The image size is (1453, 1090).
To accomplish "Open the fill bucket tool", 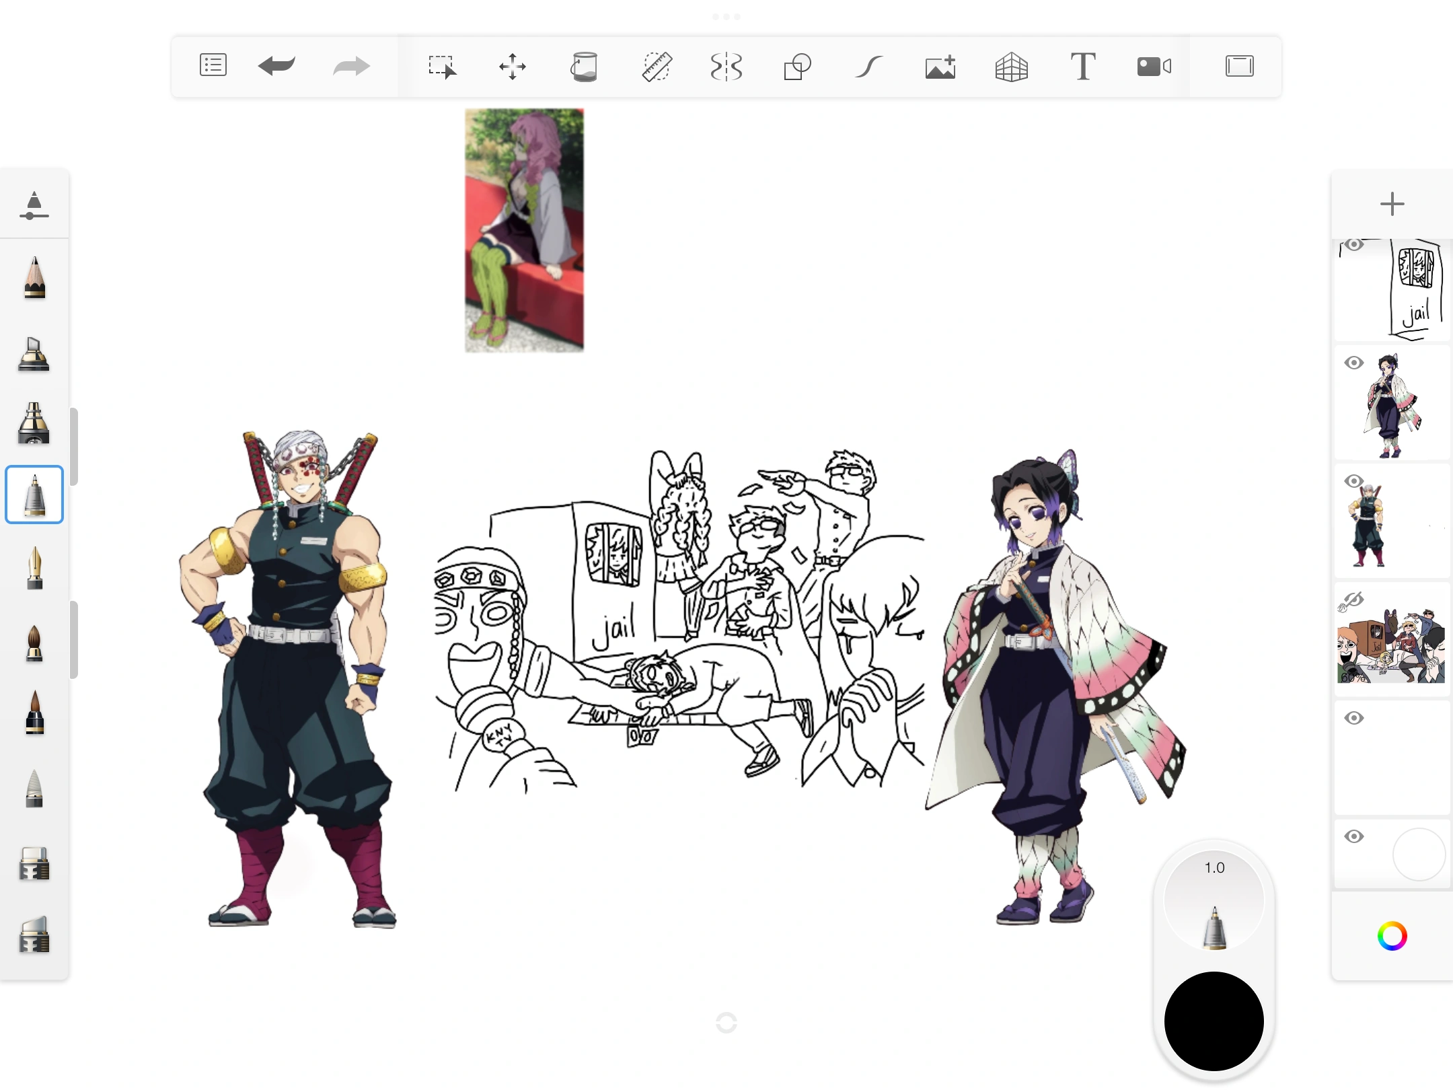I will coord(585,67).
